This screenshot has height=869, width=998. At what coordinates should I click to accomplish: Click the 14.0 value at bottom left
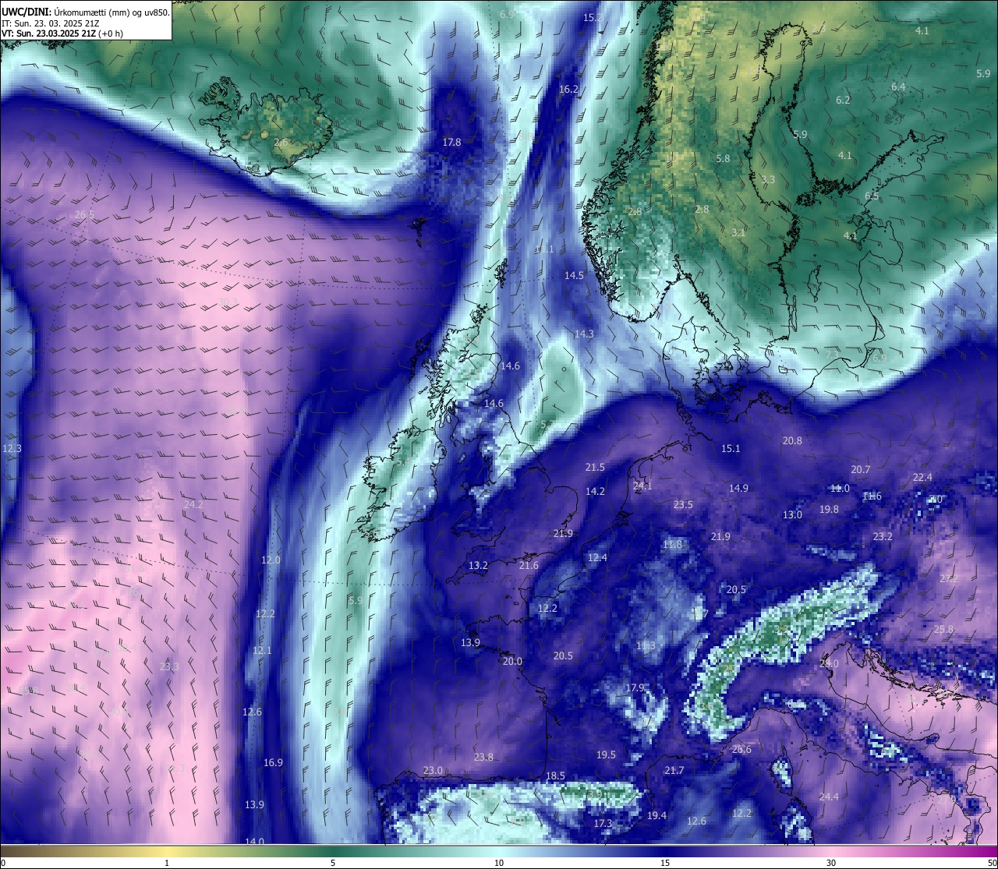point(254,842)
